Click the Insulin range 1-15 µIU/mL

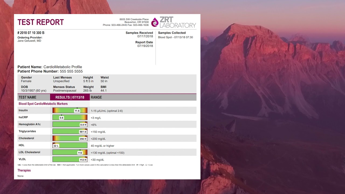[107, 111]
